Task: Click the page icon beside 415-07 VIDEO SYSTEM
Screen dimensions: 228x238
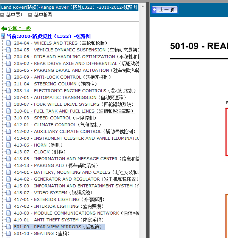Action: (x=9, y=193)
